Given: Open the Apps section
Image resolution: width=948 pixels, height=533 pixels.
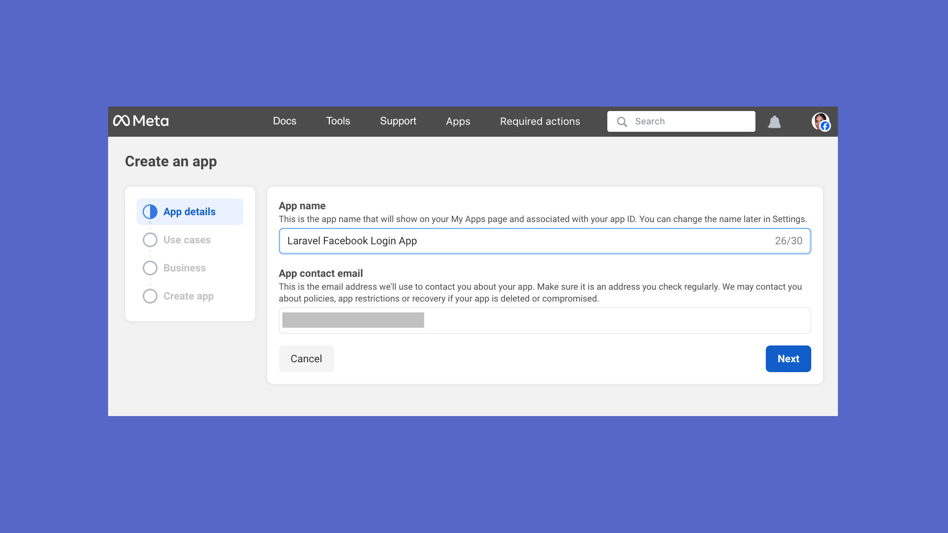Looking at the screenshot, I should point(458,121).
